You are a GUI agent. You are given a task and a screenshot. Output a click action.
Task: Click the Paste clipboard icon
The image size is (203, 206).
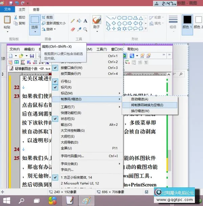7,19
